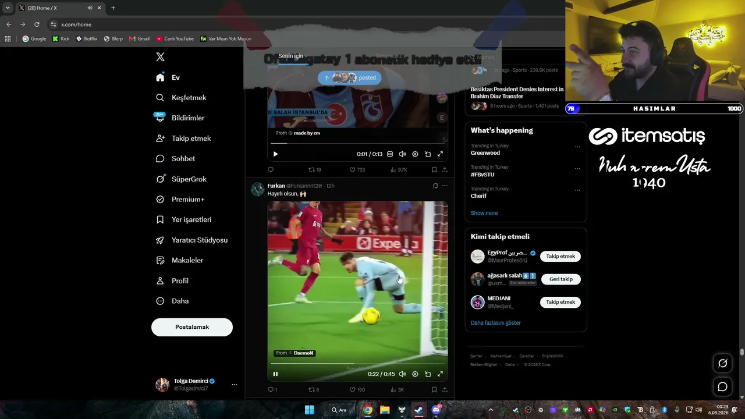Viewport: 745px width, 419px height.
Task: Open the Kick bookmark
Action: pos(61,39)
